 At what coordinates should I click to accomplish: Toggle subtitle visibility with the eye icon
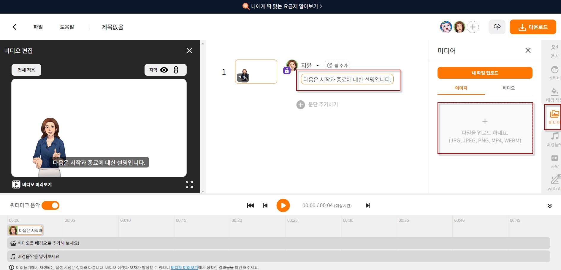pos(164,70)
